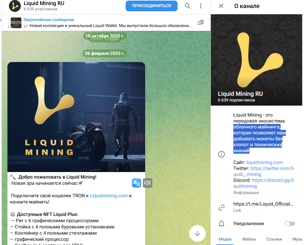Click the info circle icon
This screenshot has width=304, height=245.
pos(221,154)
